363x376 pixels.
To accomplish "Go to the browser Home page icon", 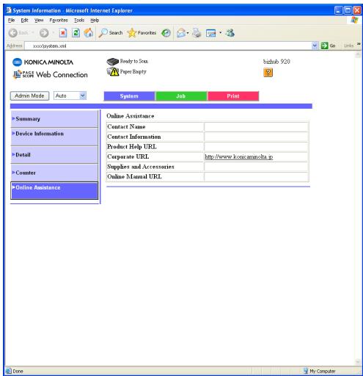I will click(89, 33).
